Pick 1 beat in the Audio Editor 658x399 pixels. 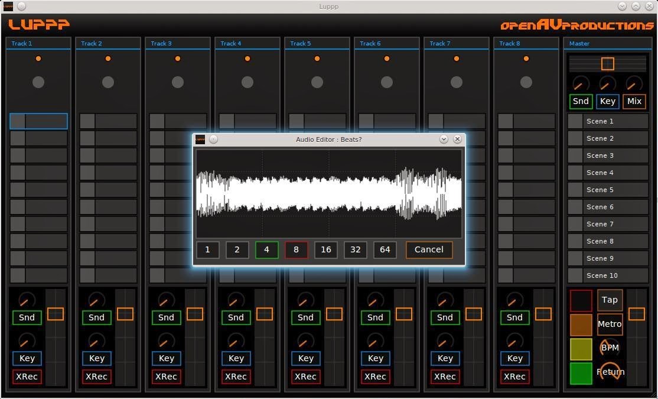coord(207,249)
